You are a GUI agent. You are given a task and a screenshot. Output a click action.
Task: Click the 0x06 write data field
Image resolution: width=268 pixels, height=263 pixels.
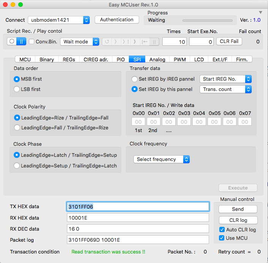(x=230, y=121)
